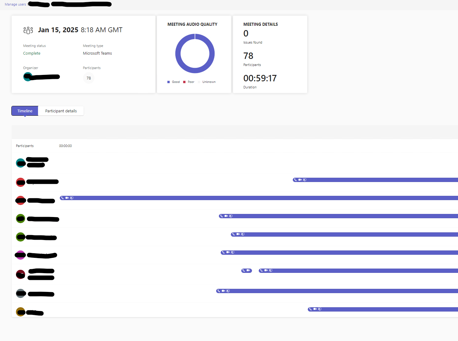458x341 pixels.
Task: Click the 0 issues found value
Action: pos(246,33)
